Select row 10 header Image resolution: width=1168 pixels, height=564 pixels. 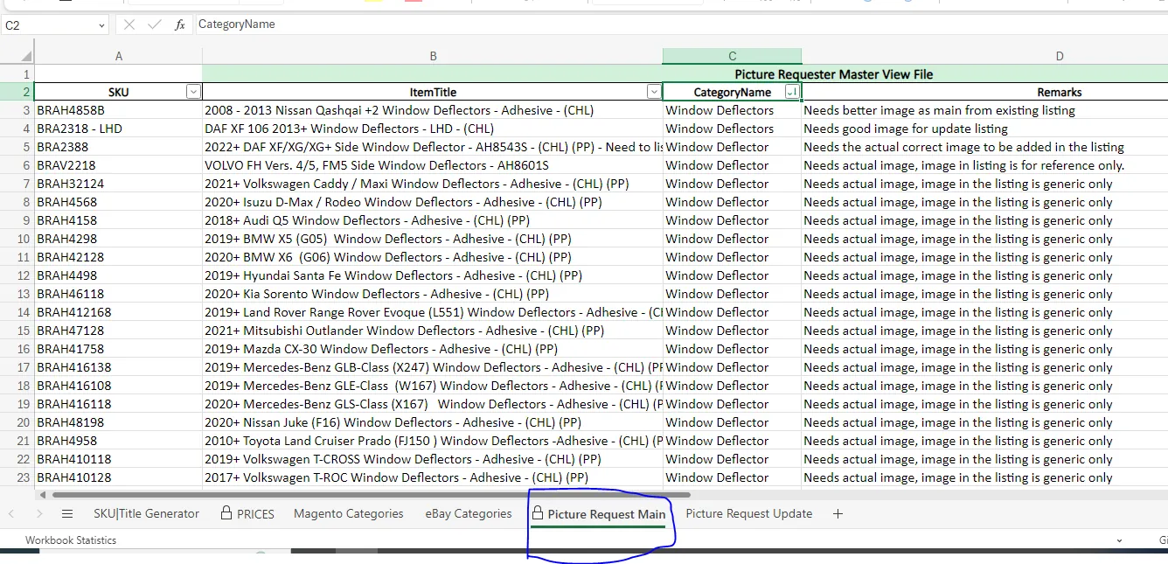pos(17,239)
